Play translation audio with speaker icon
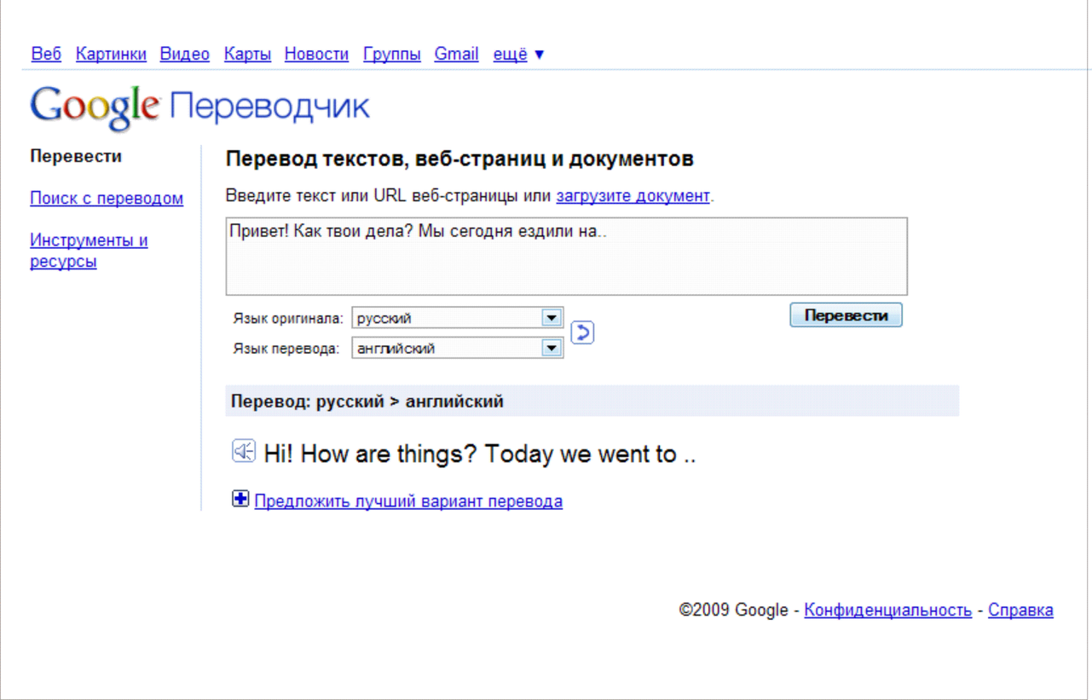Image resolution: width=1092 pixels, height=700 pixels. (244, 451)
